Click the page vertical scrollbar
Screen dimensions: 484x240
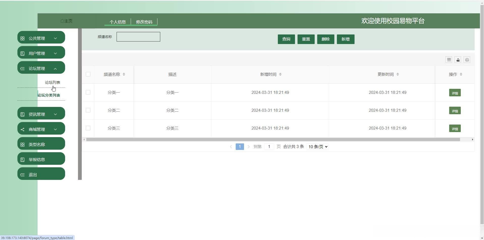tap(482, 115)
